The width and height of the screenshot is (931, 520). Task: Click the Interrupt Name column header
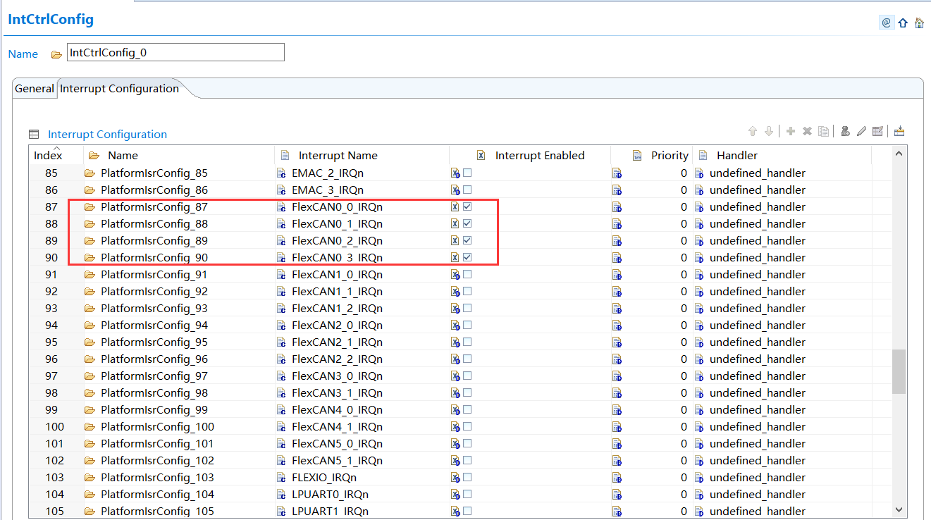point(362,155)
